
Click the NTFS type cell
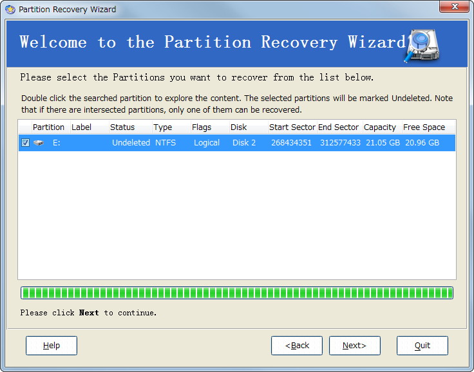point(166,143)
